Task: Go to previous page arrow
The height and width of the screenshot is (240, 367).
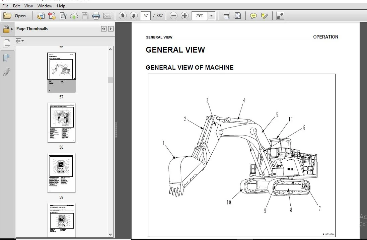Action: pos(123,16)
